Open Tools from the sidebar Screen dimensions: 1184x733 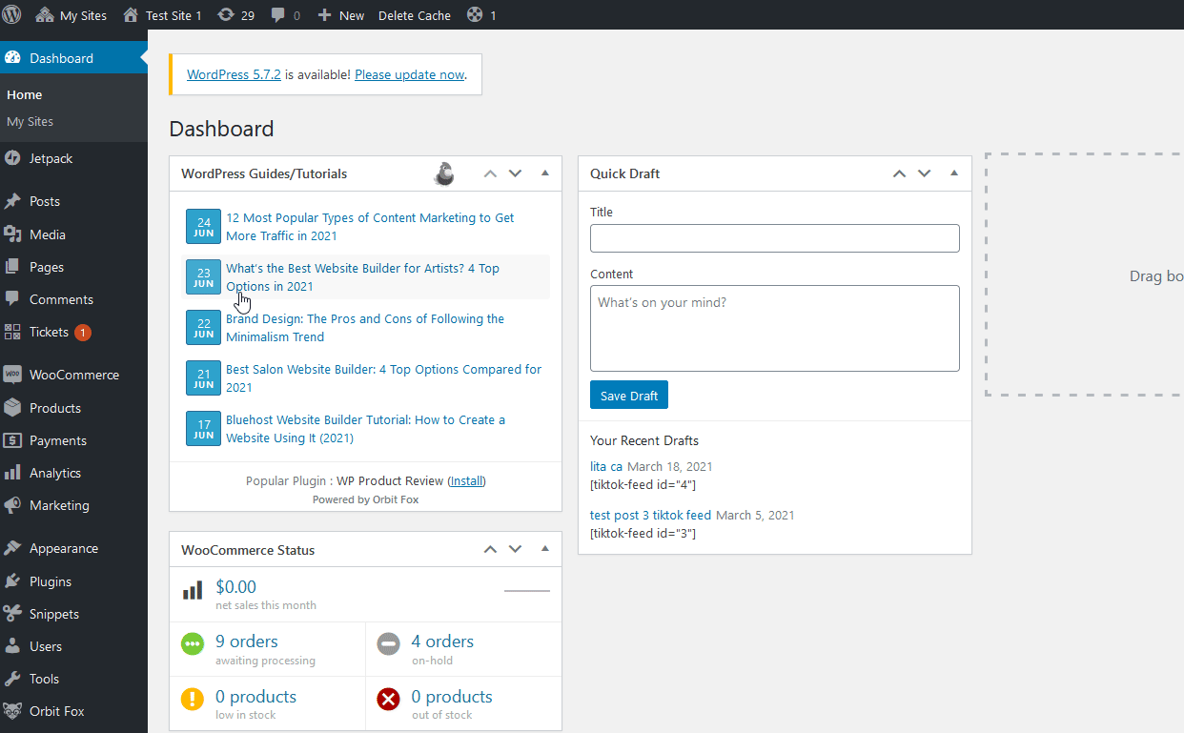click(x=73, y=679)
